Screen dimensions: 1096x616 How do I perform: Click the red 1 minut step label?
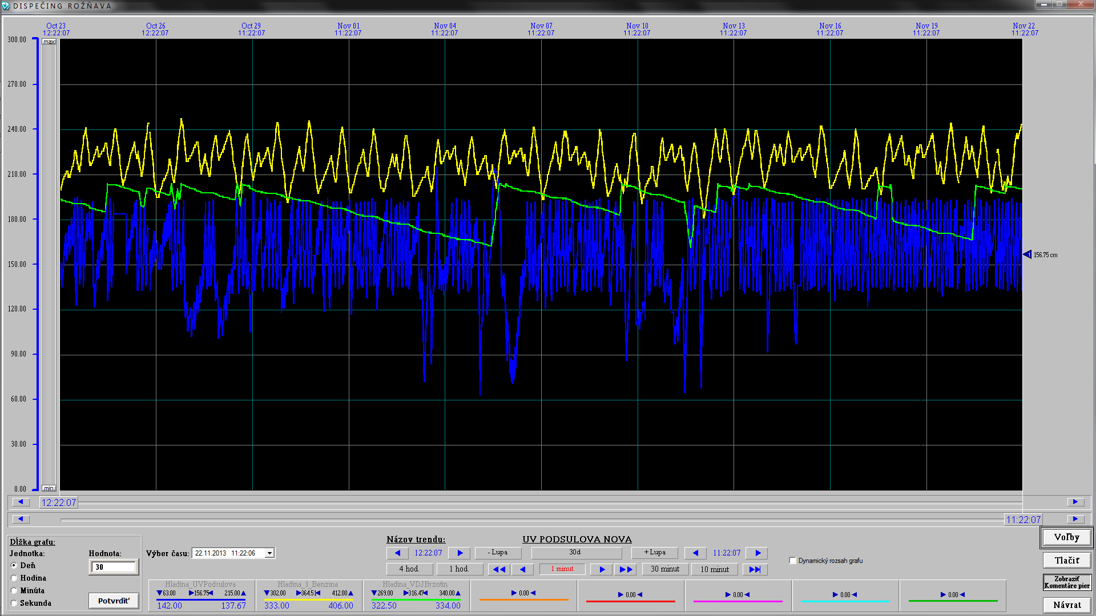[x=562, y=569]
